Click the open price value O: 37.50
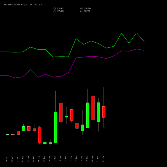 (x=58, y=11)
